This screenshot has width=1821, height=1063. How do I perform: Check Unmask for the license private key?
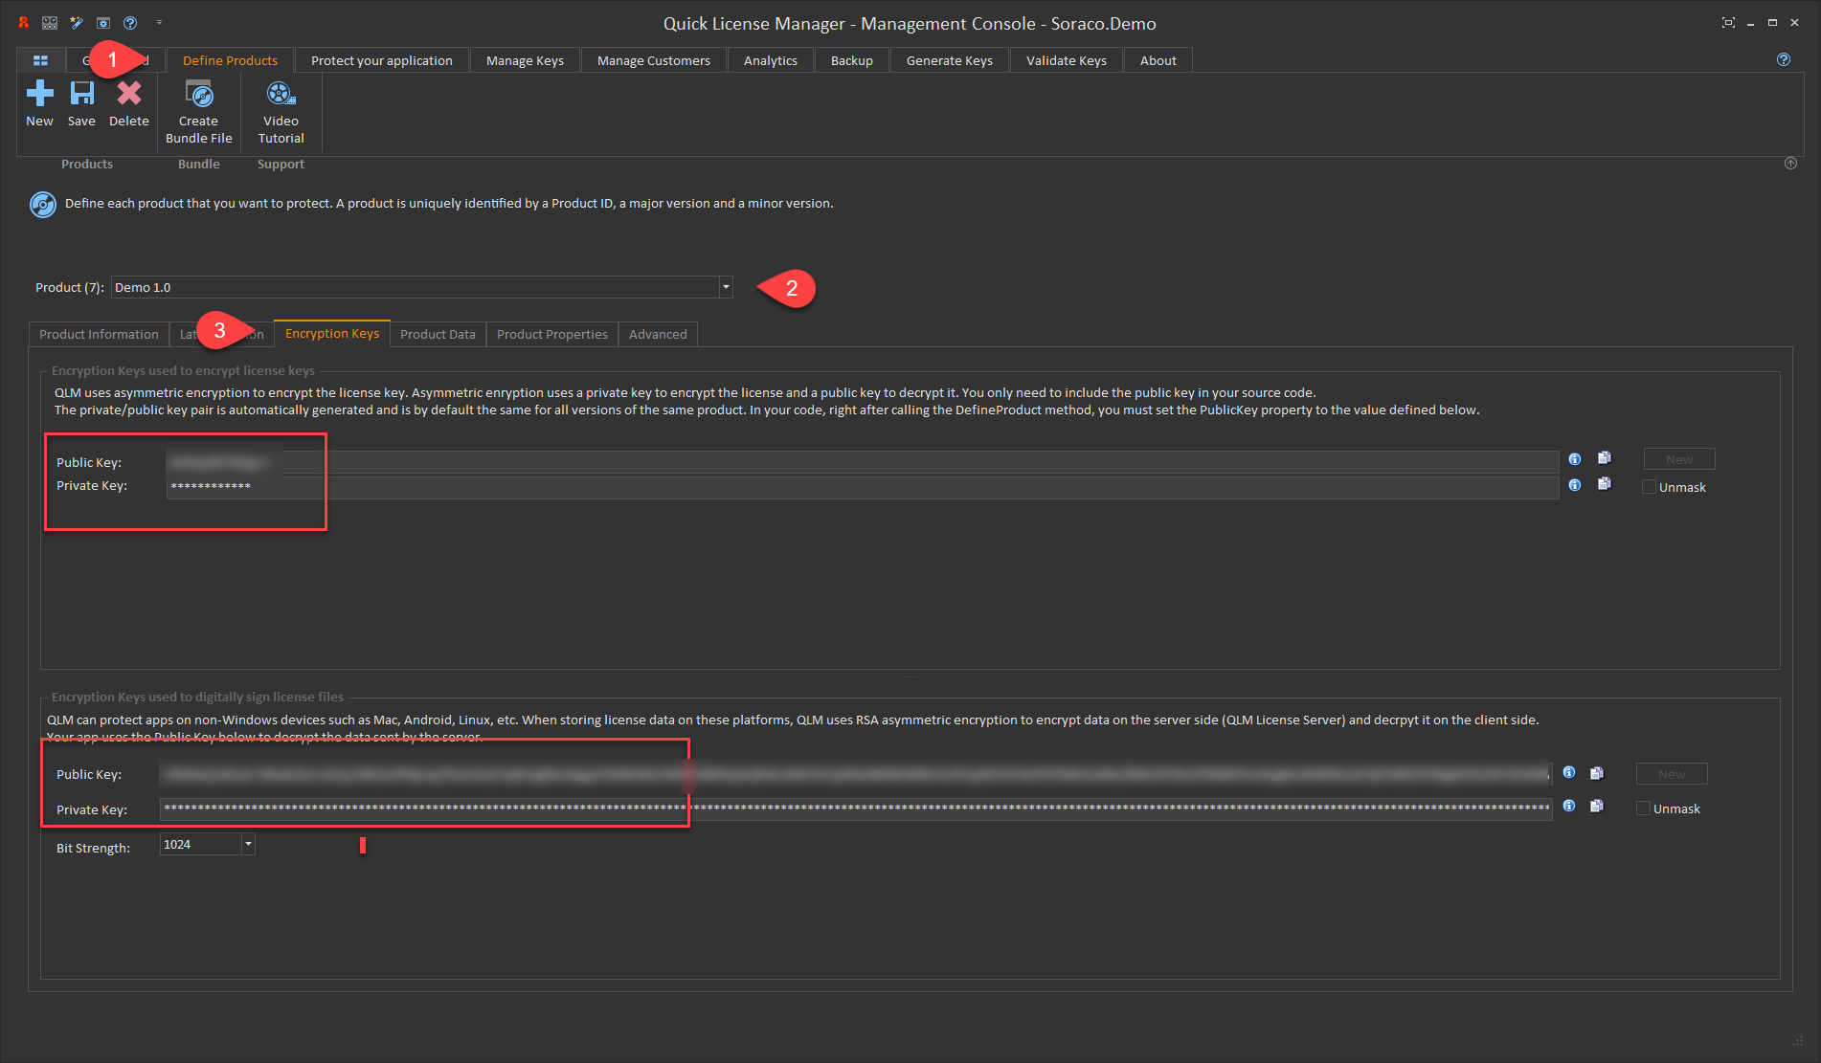[1649, 487]
